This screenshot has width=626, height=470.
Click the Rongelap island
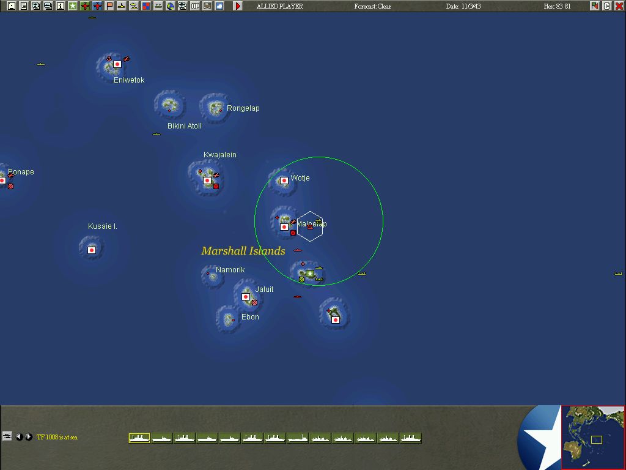pyautogui.click(x=216, y=107)
